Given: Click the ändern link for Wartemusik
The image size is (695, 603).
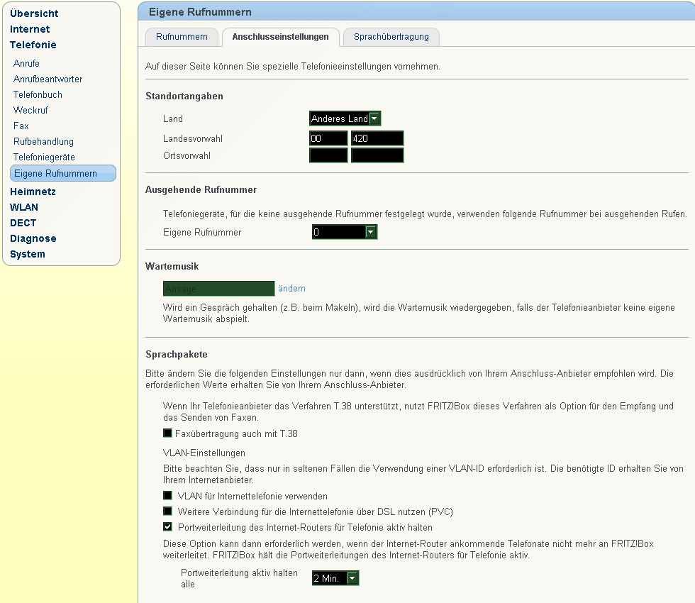Looking at the screenshot, I should (x=291, y=289).
